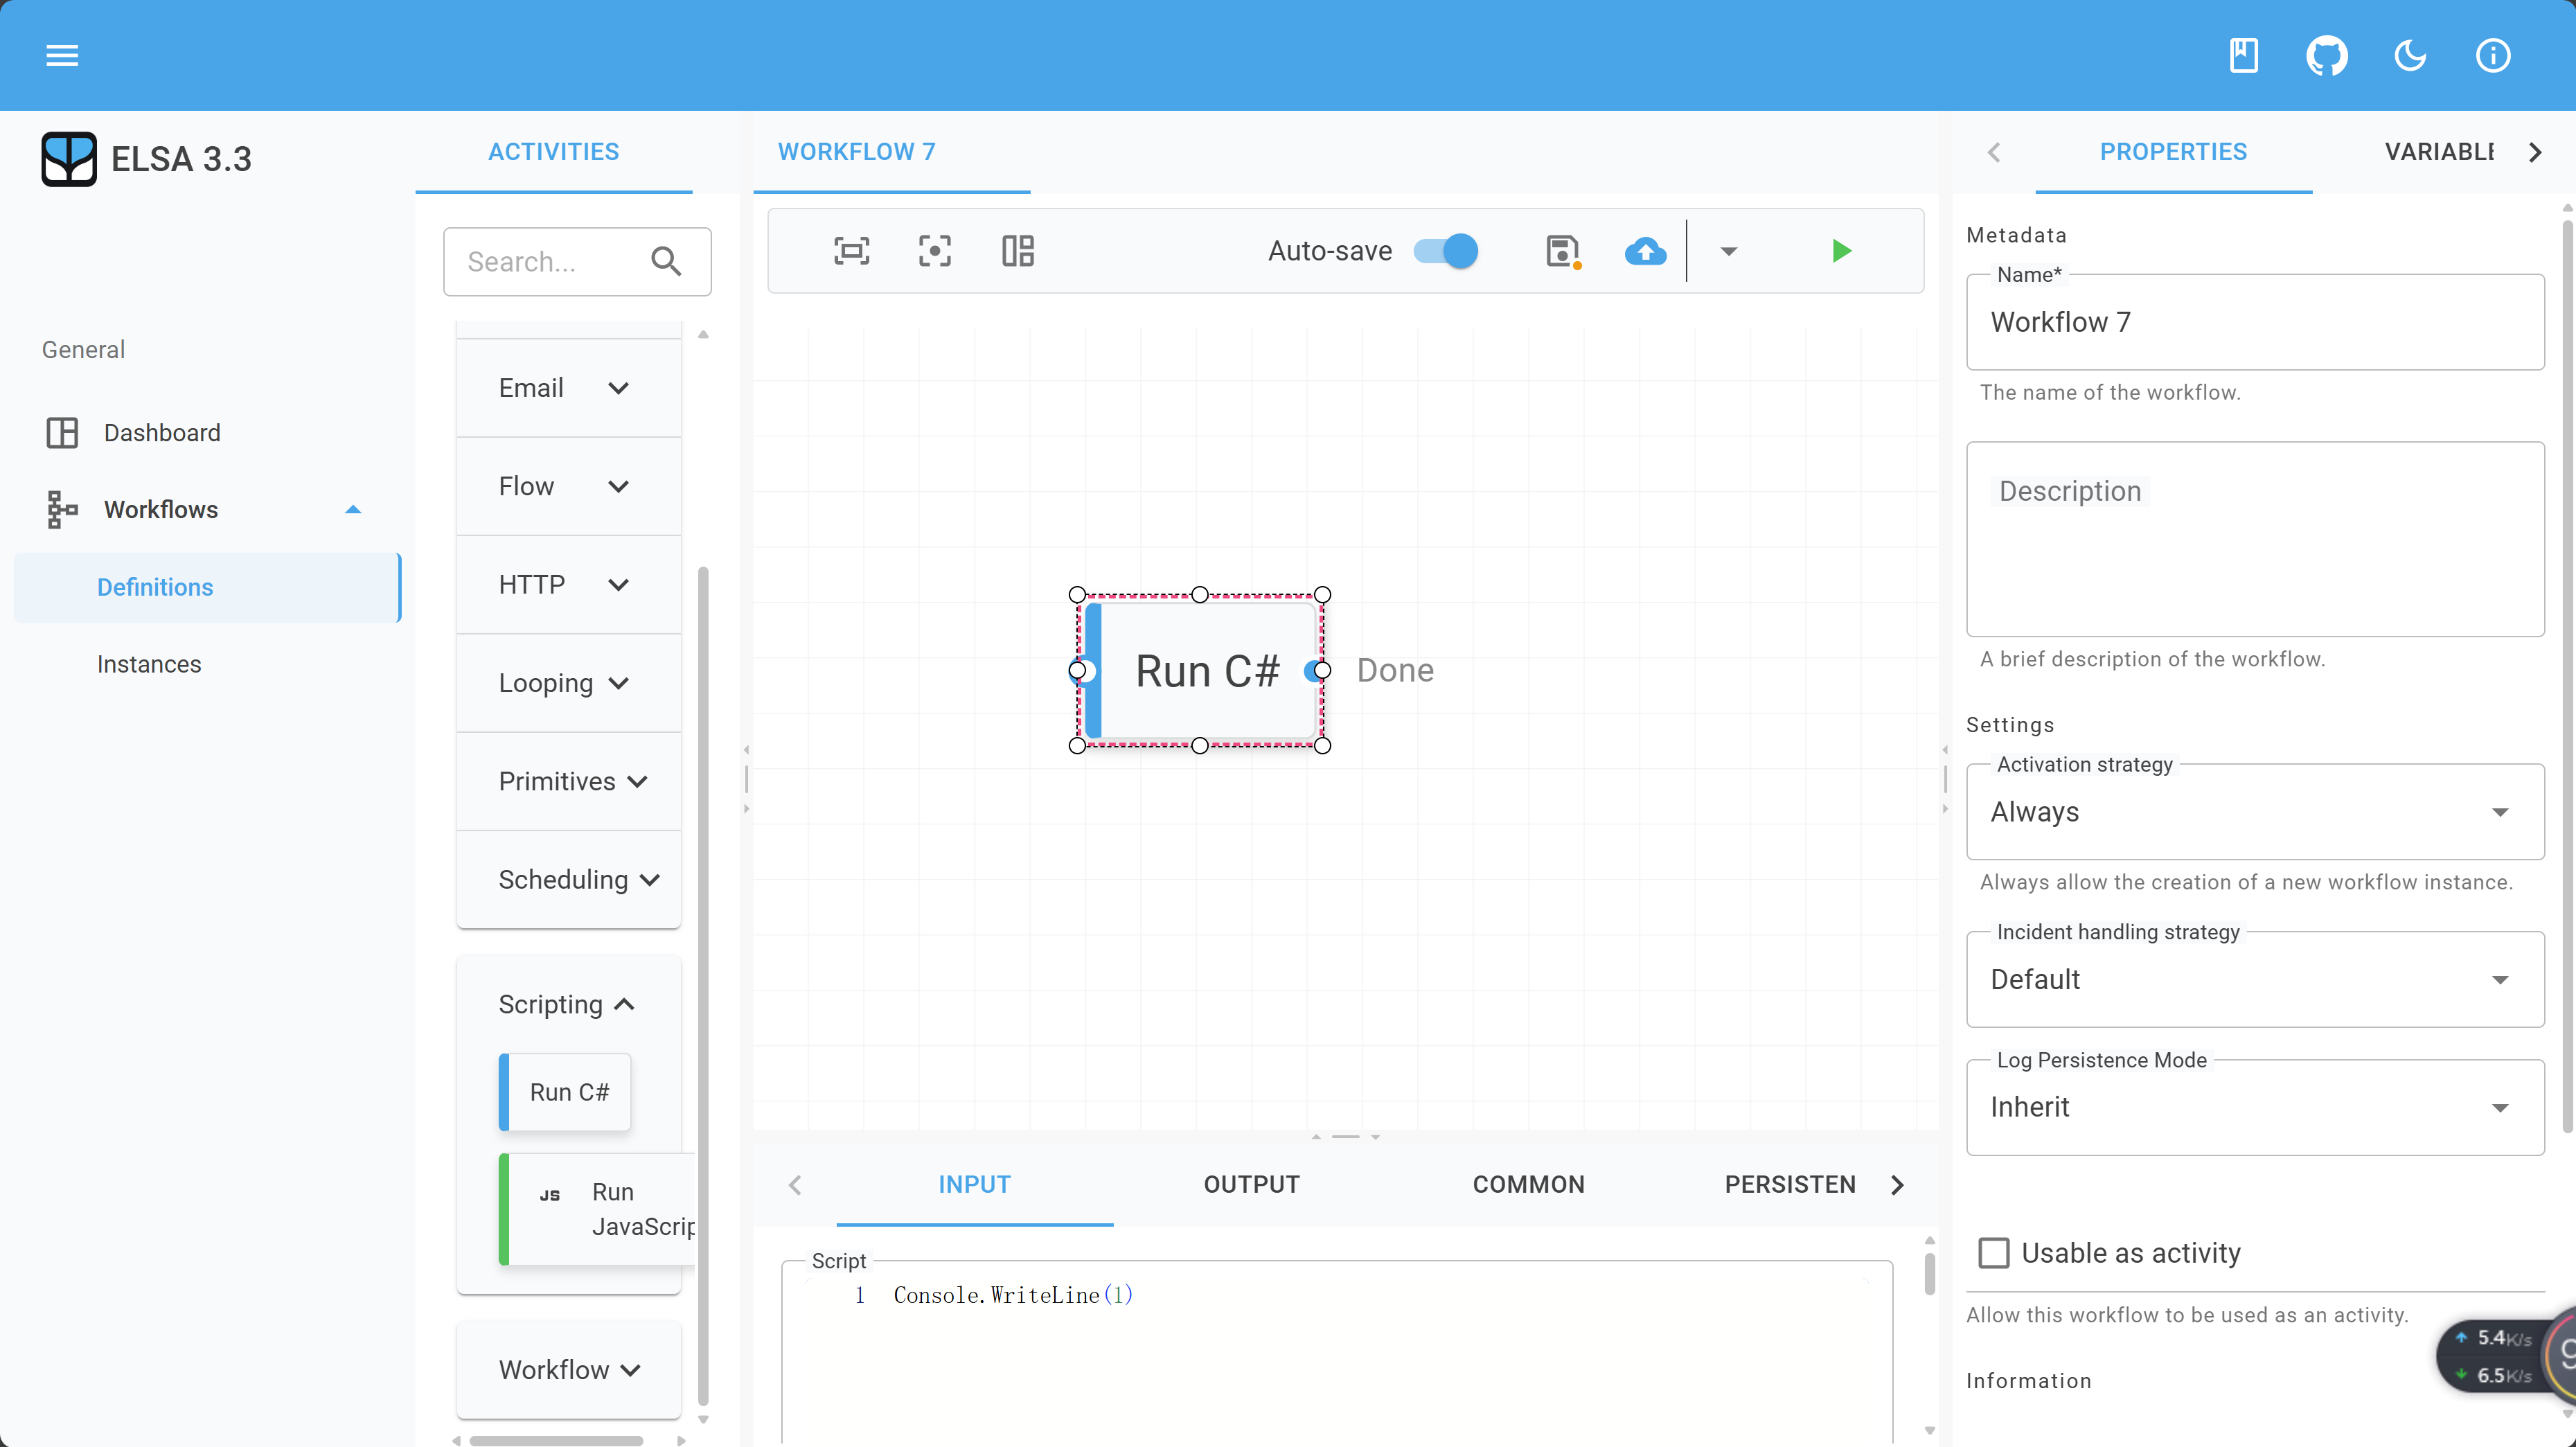Image resolution: width=2576 pixels, height=1447 pixels.
Task: Open Log Persistence Mode dropdown
Action: click(x=2254, y=1107)
